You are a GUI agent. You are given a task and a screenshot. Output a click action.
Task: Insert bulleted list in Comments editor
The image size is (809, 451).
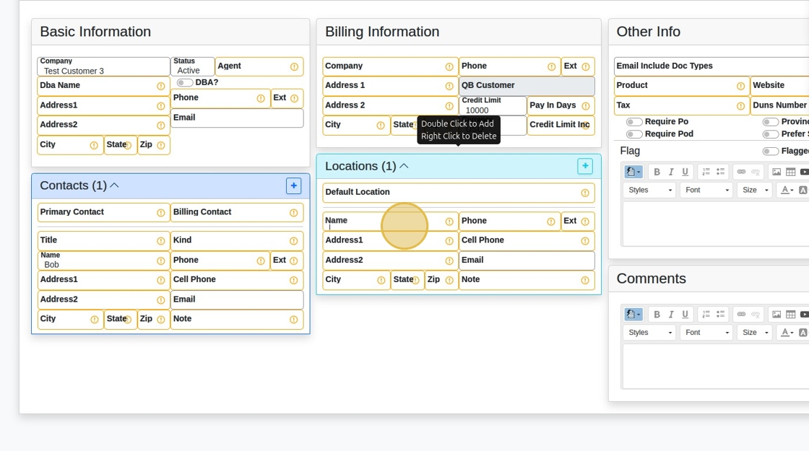[720, 314]
